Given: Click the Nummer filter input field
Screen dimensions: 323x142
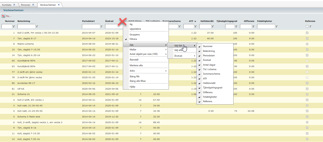Looking at the screenshot, I should (7, 26).
